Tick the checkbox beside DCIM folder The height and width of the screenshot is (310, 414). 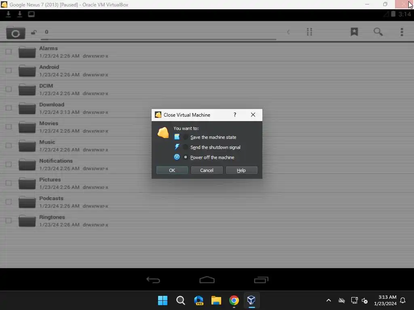[8, 89]
